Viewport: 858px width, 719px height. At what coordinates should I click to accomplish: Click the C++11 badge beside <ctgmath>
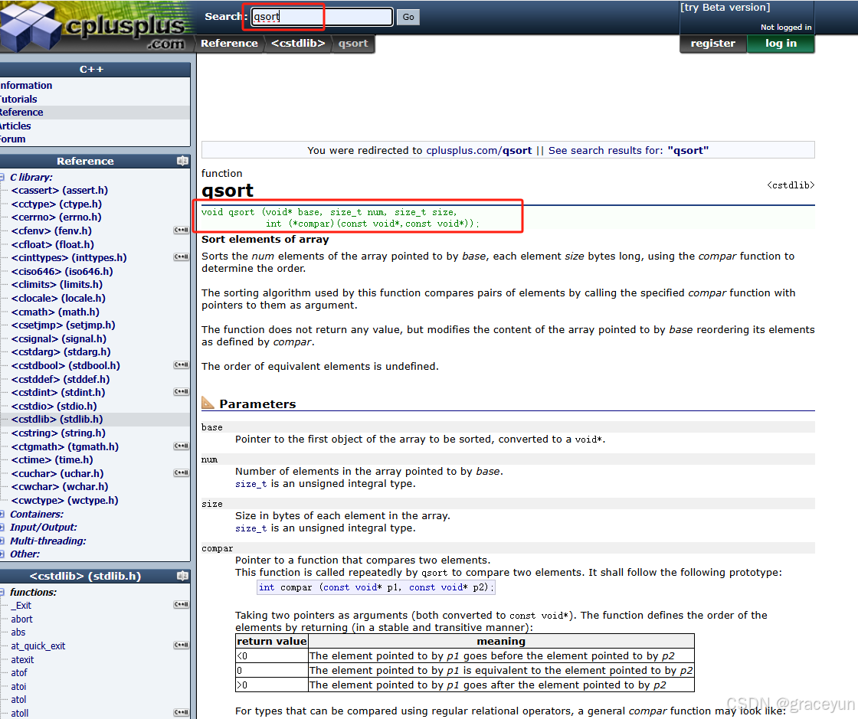[181, 446]
